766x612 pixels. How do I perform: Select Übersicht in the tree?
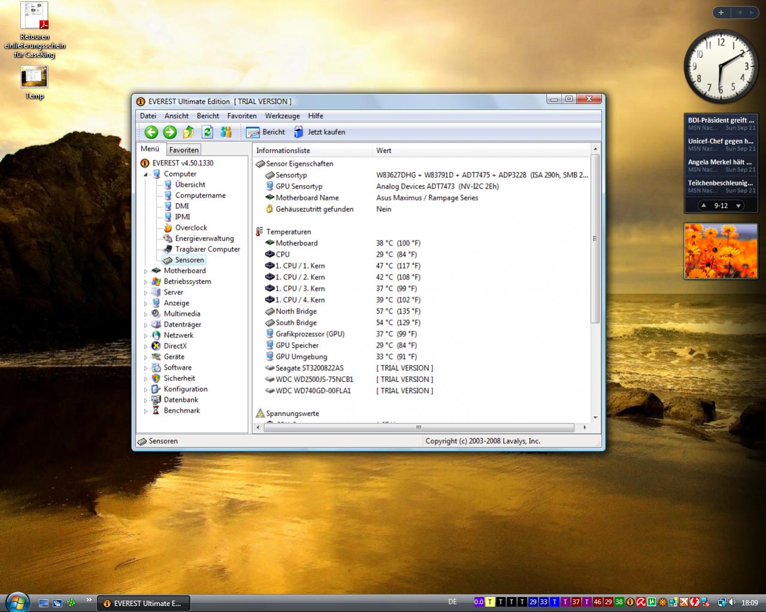point(190,185)
